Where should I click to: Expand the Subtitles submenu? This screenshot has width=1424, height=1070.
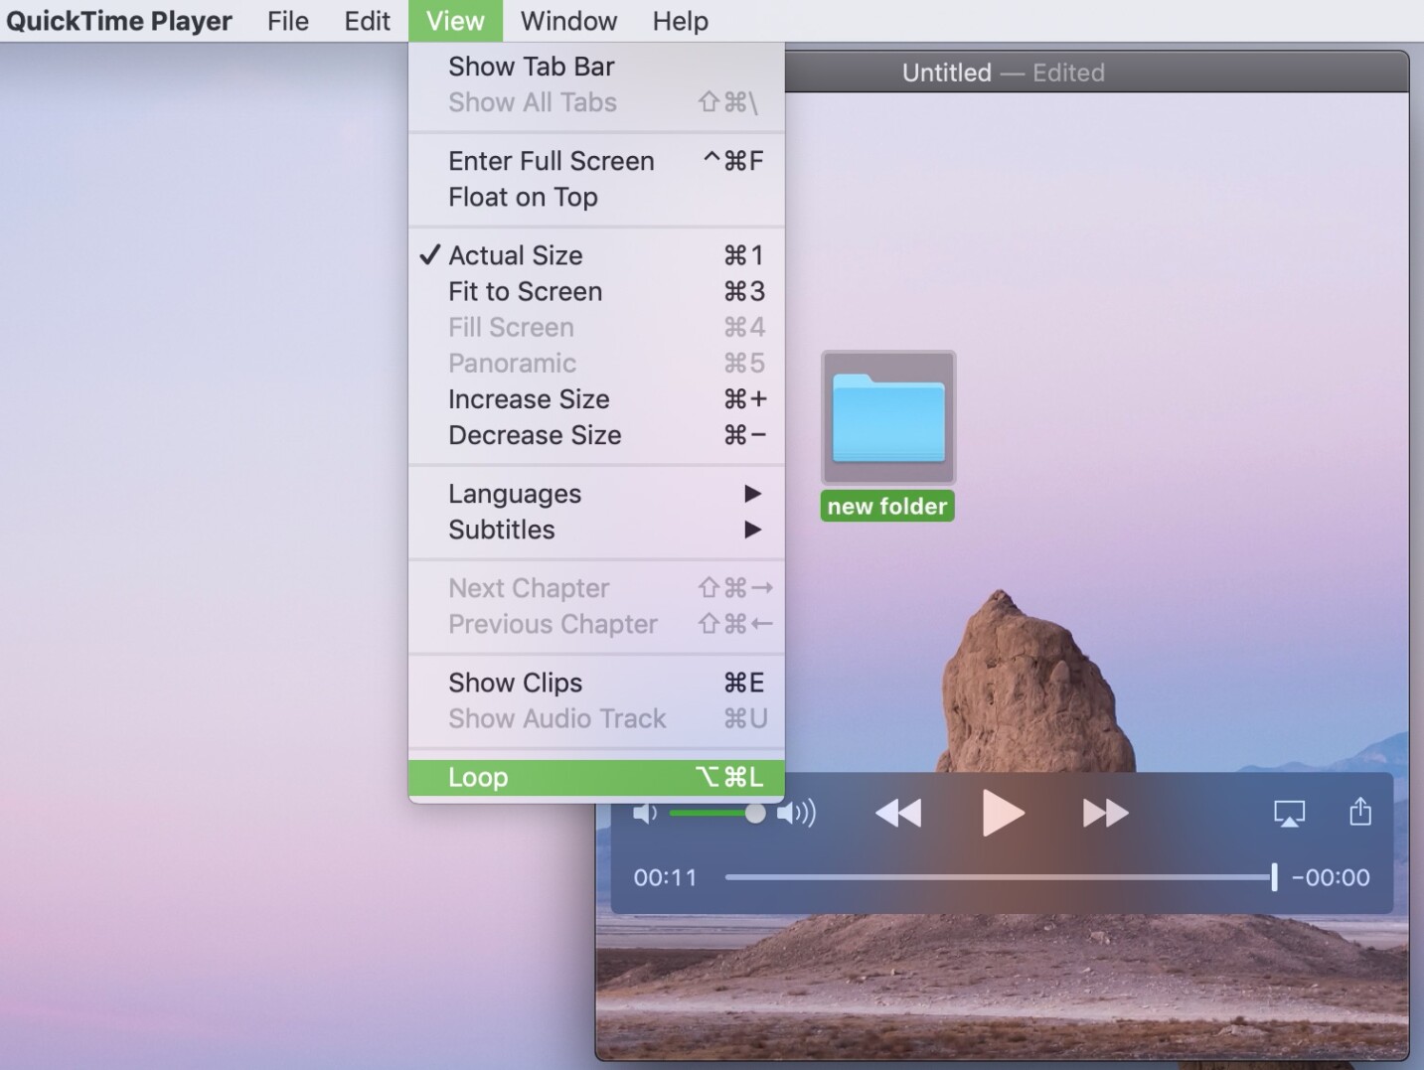pyautogui.click(x=501, y=530)
